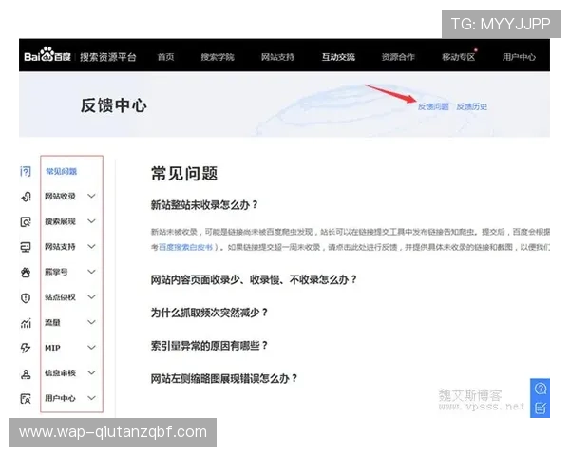Click the MIP lightning icon in sidebar
The image size is (570, 456).
(x=26, y=348)
